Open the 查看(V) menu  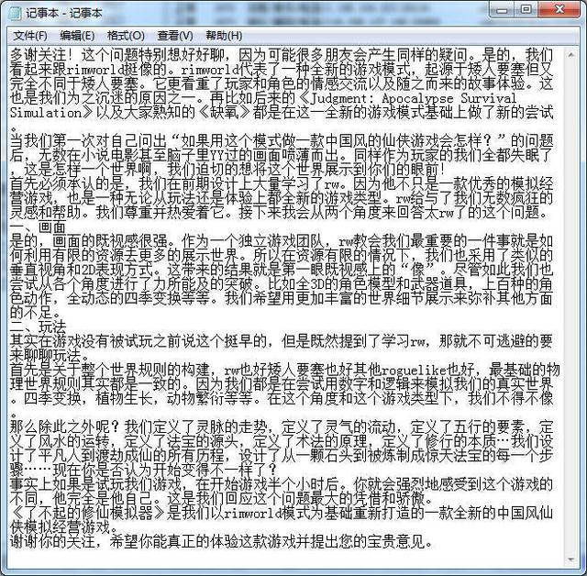[x=175, y=36]
